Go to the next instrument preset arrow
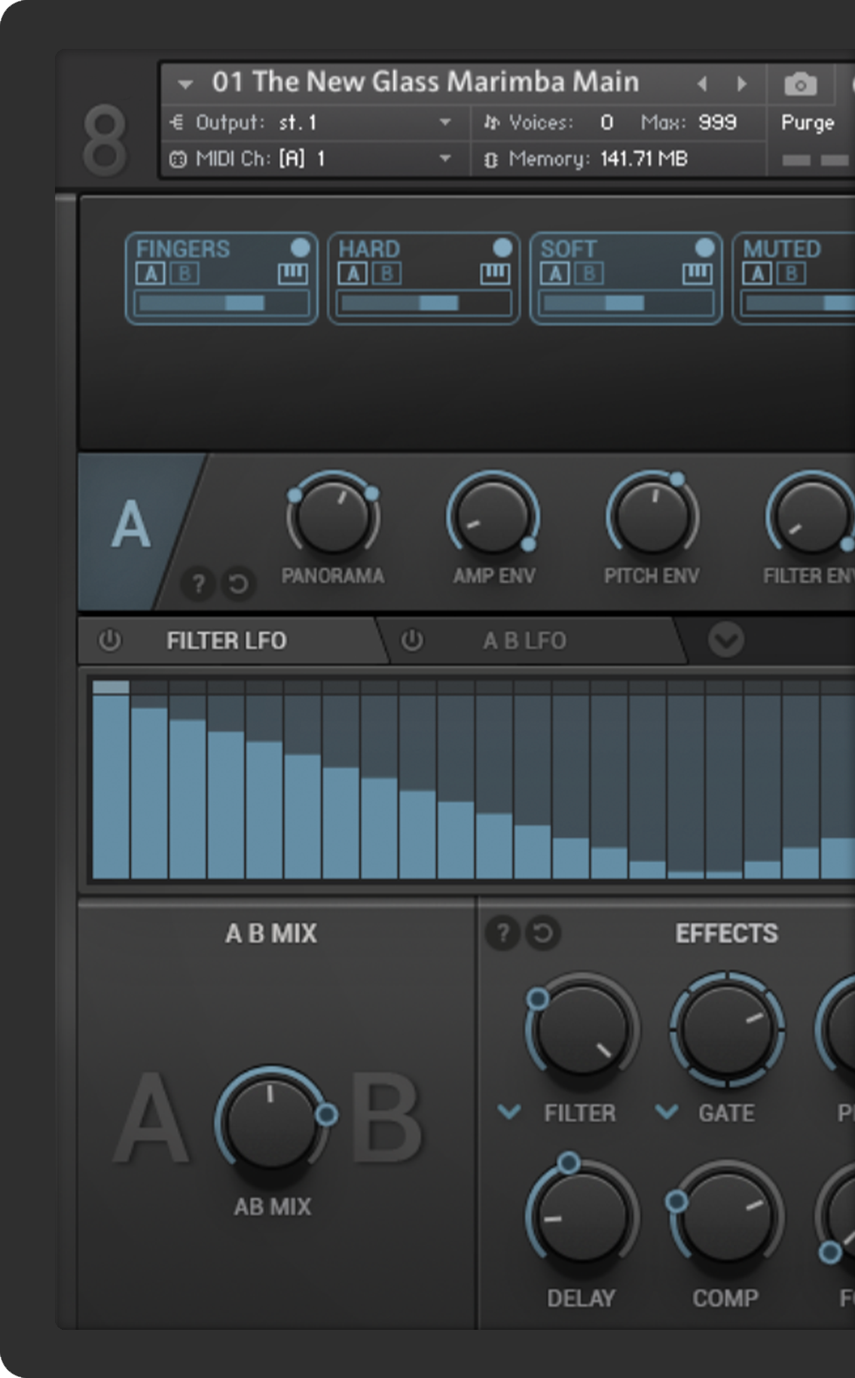The width and height of the screenshot is (855, 1378). click(x=742, y=84)
